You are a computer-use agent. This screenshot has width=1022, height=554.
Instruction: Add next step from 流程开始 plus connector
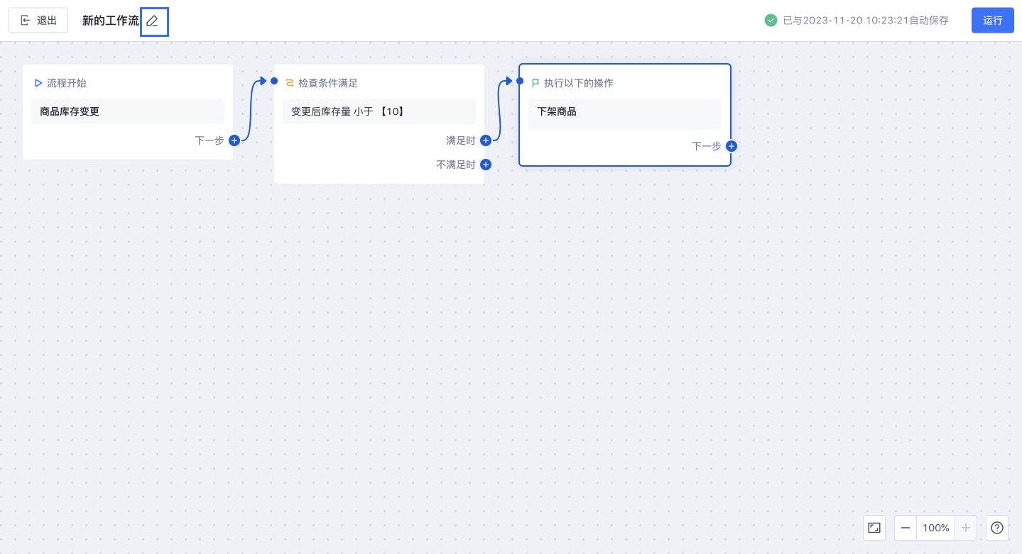(x=234, y=140)
